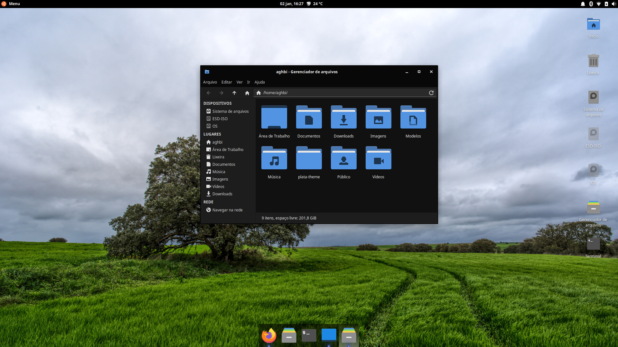Open Lixeira in the sidebar
Viewport: 618px width, 347px height.
coord(218,157)
